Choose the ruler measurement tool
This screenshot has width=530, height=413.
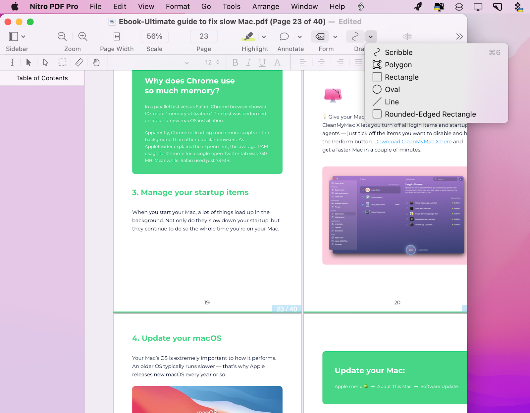pos(79,62)
